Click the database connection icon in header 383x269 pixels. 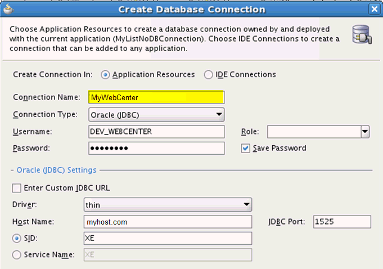tap(362, 34)
